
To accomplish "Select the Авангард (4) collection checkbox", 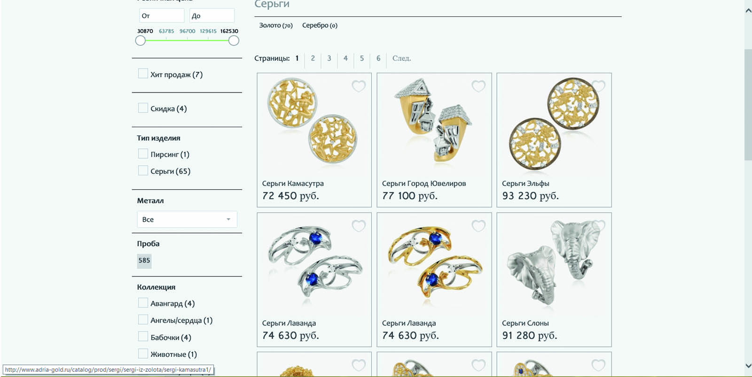I will coord(143,303).
